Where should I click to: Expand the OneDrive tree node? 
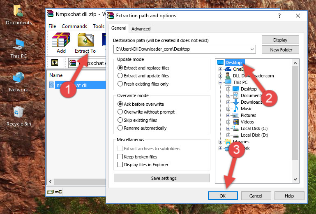point(220,69)
